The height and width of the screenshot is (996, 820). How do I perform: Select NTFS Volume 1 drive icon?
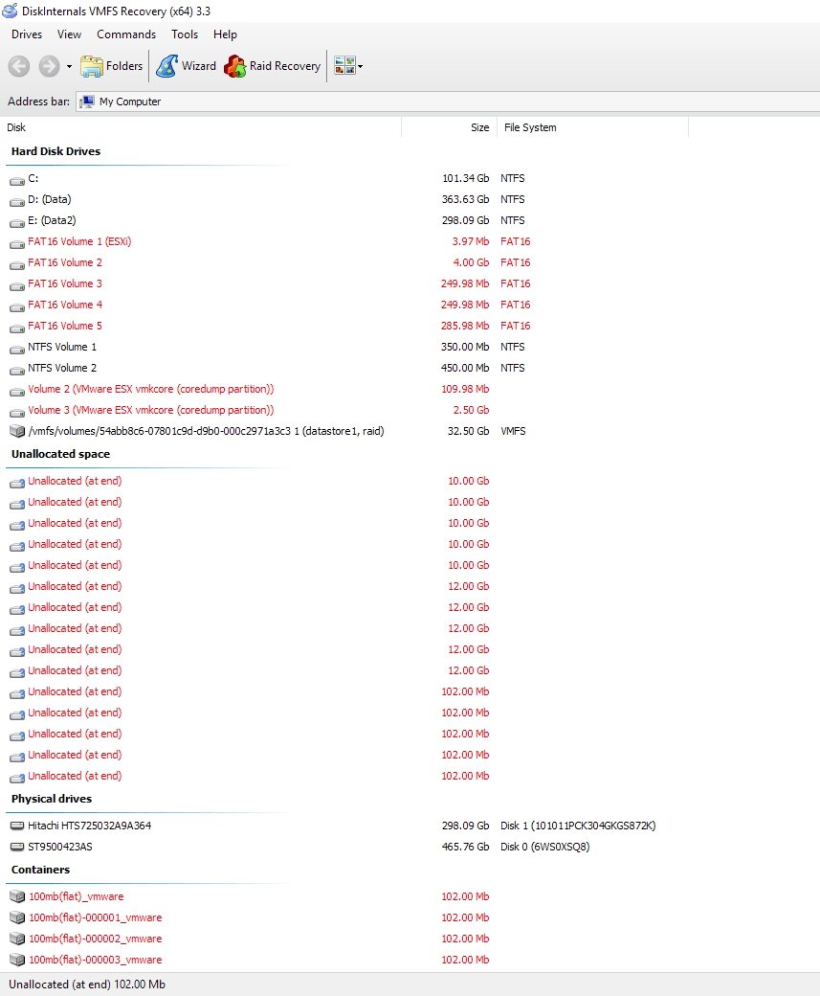tap(17, 348)
